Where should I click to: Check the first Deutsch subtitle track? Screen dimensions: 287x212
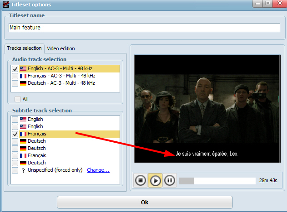click(x=15, y=141)
